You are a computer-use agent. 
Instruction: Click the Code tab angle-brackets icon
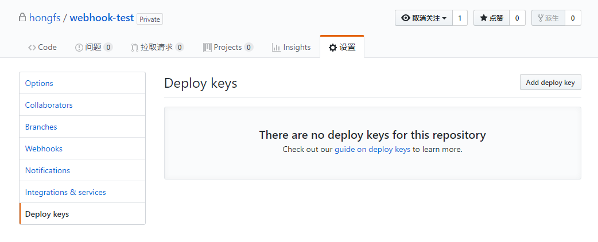click(32, 48)
